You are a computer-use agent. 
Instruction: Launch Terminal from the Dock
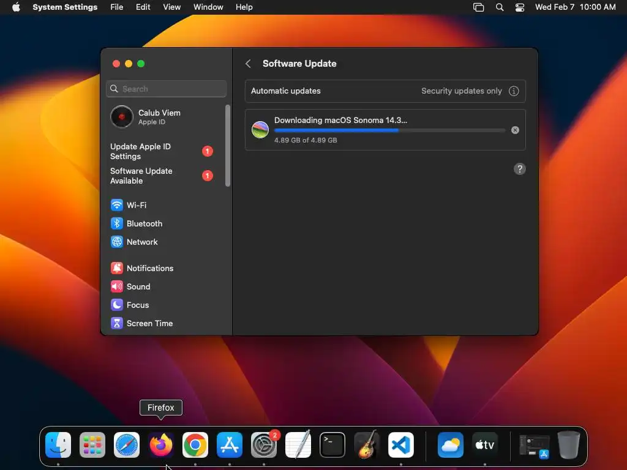[x=332, y=445]
